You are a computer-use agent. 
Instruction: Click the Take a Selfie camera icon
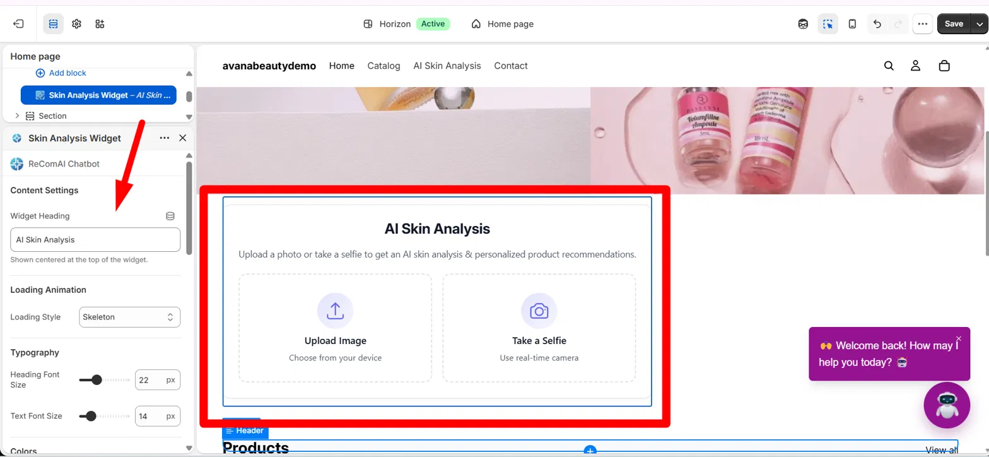pyautogui.click(x=539, y=311)
